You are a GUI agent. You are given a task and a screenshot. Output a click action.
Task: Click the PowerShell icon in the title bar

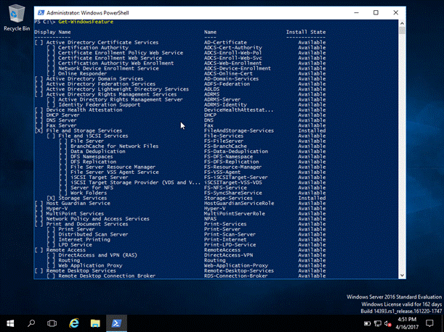pos(41,13)
